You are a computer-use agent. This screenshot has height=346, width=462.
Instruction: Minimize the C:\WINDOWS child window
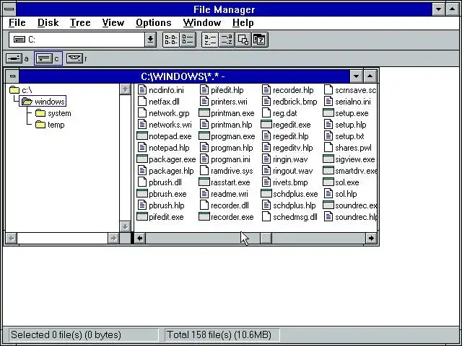point(356,76)
